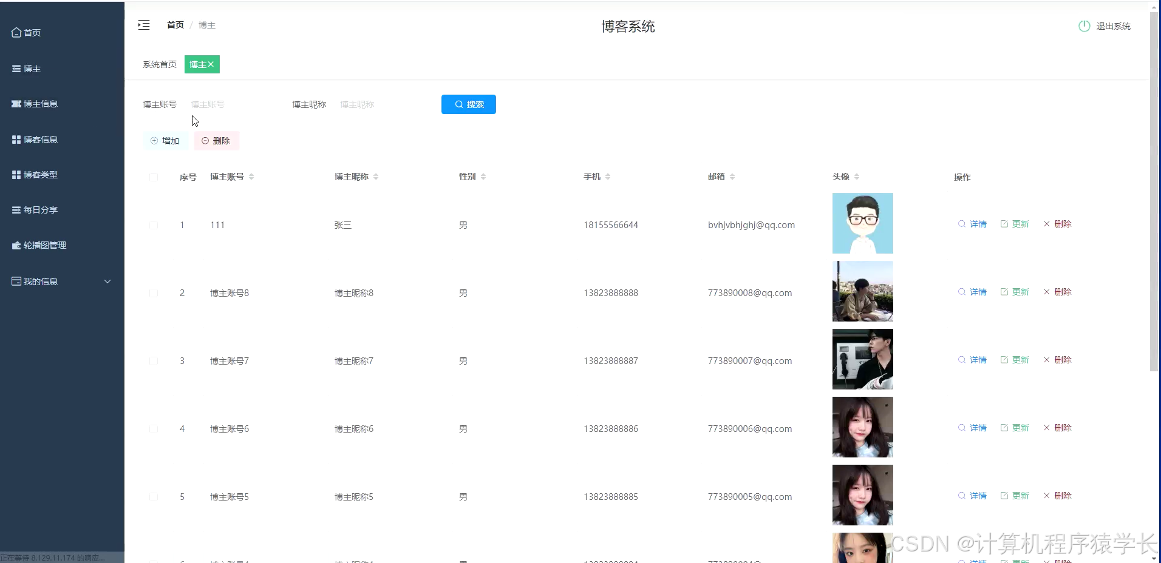Click detail magnifier icon for row 博主账号6

(962, 428)
